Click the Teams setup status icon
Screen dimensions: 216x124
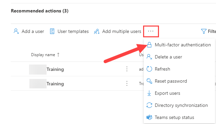(x=149, y=117)
